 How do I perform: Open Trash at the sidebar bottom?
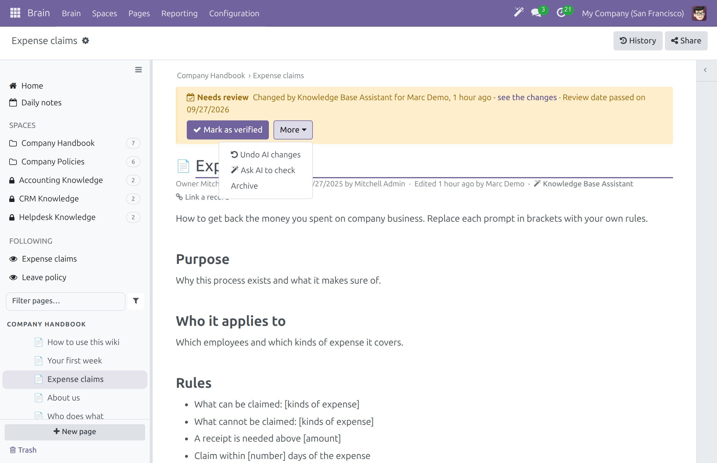pyautogui.click(x=23, y=450)
